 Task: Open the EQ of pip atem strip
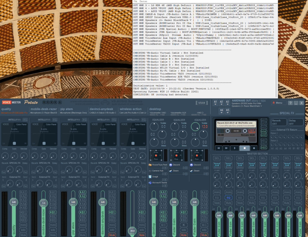85,120
